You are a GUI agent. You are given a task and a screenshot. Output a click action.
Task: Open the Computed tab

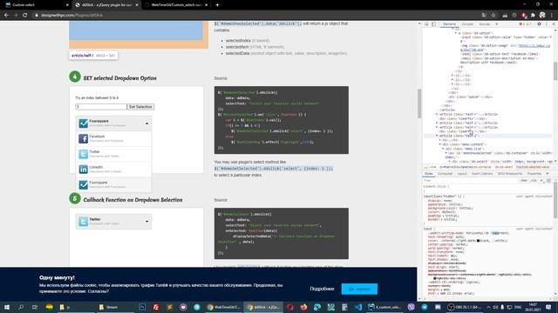pyautogui.click(x=445, y=174)
